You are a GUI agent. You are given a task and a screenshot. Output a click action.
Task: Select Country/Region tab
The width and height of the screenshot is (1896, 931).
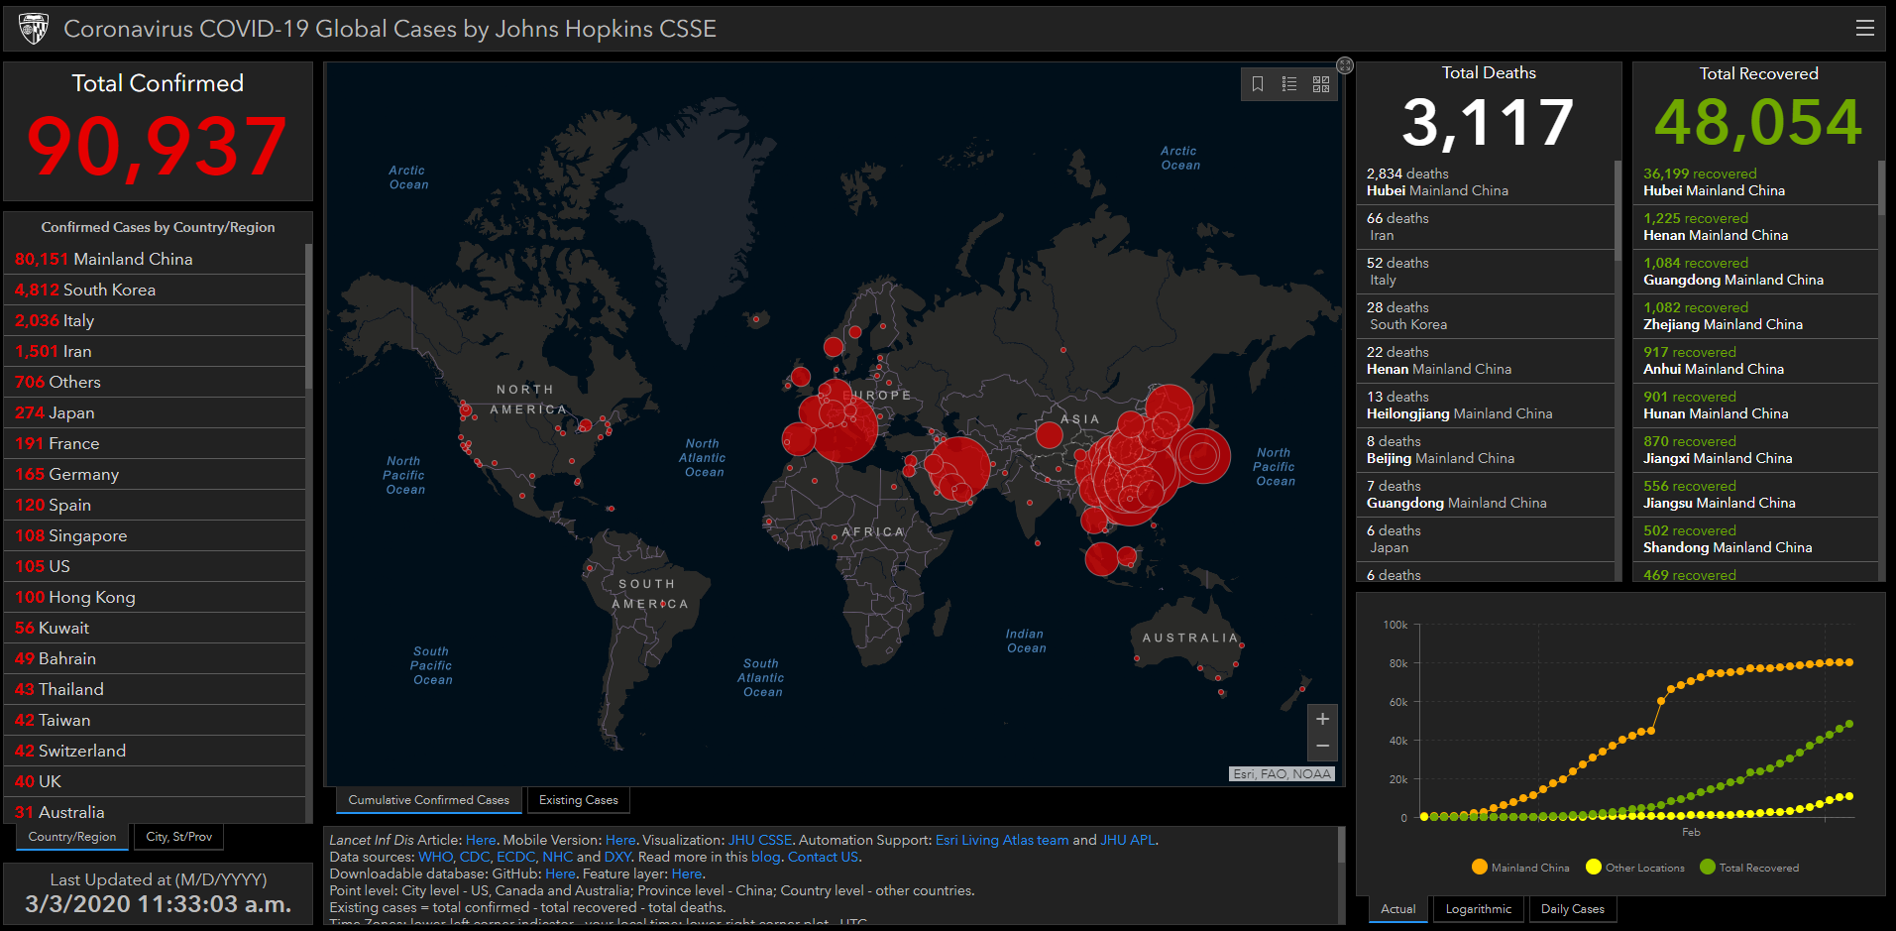coord(72,837)
